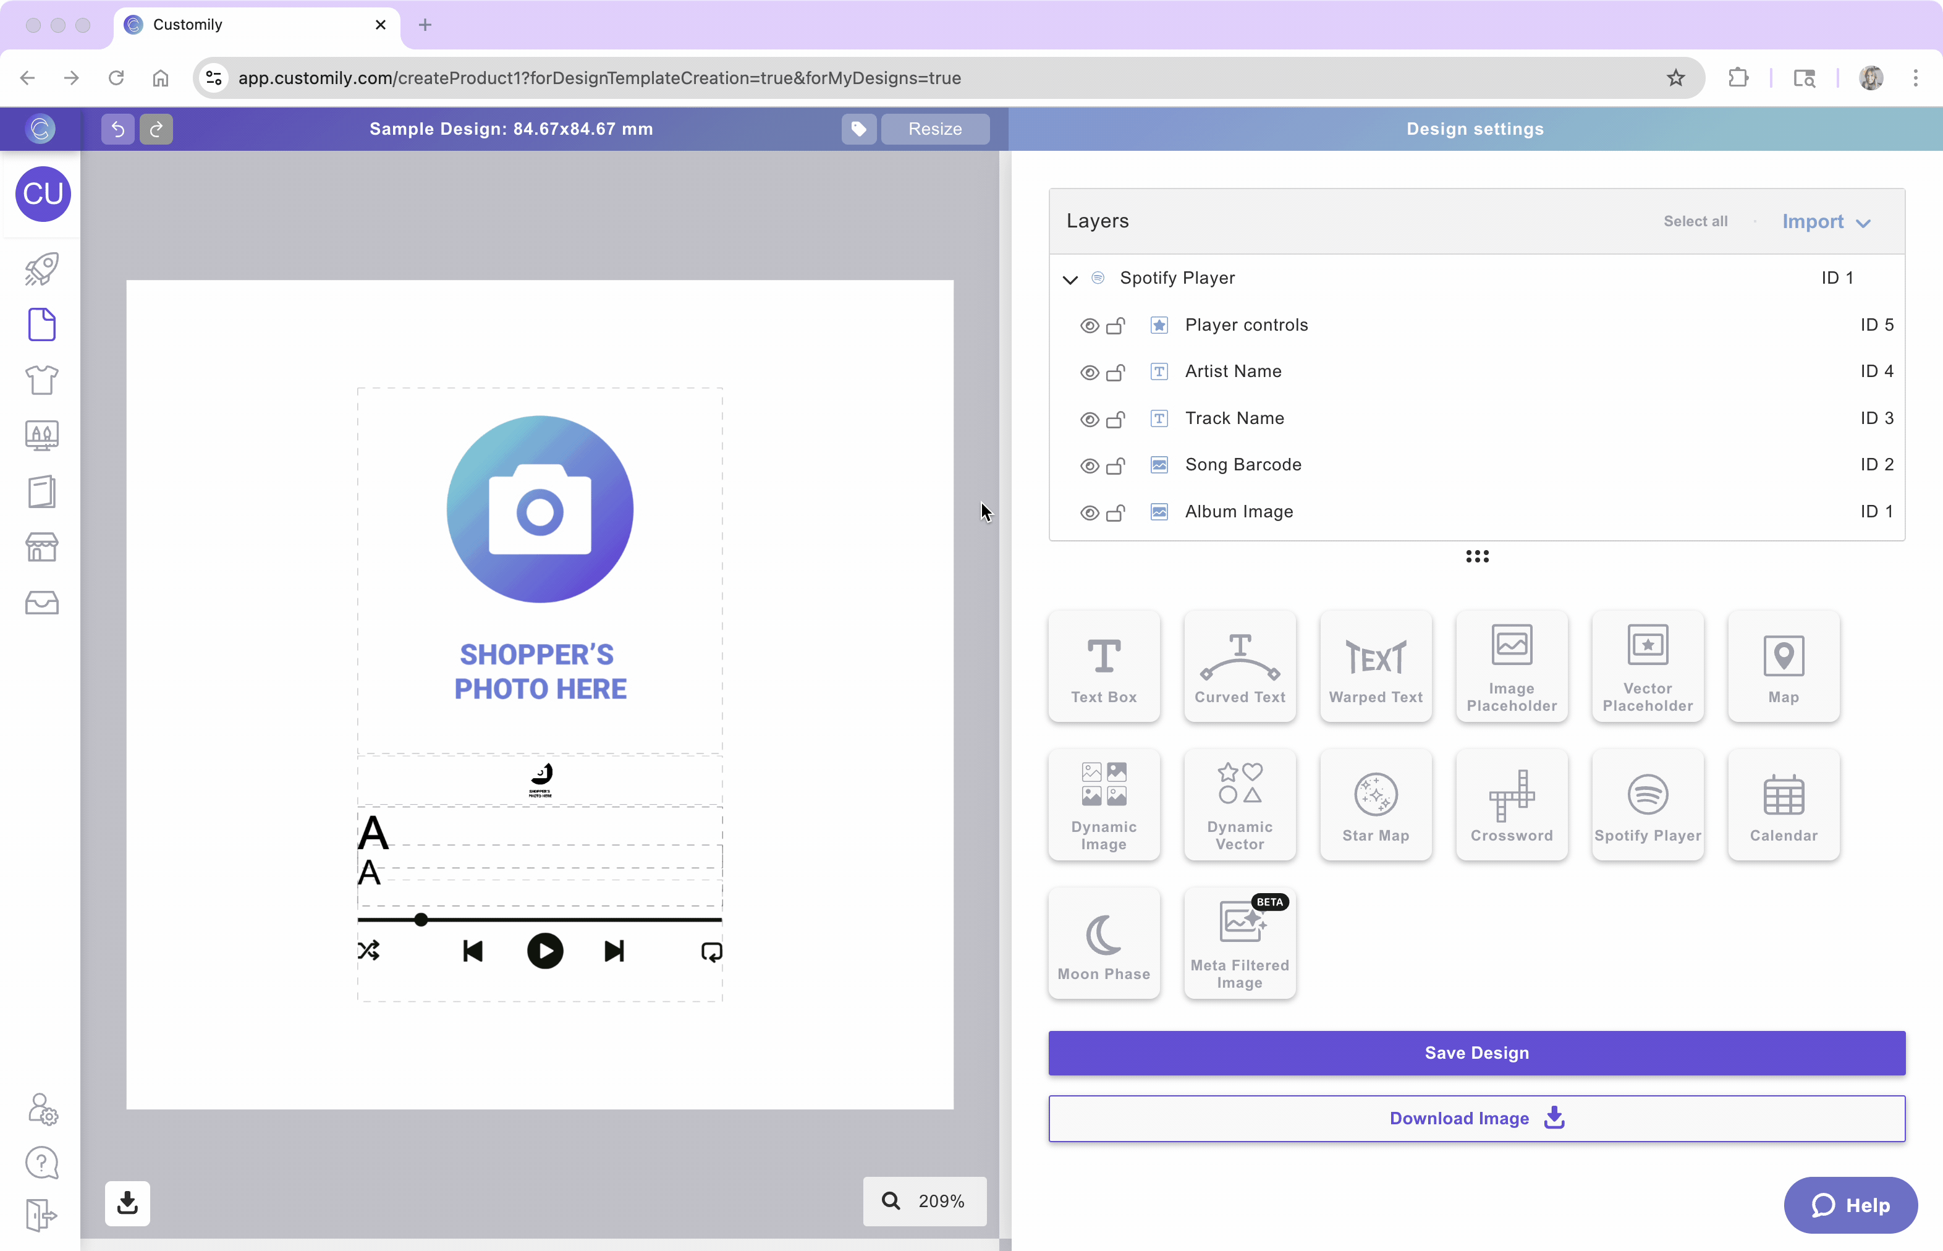Collapse the Spotify Player layer group
The image size is (1943, 1251).
point(1069,279)
